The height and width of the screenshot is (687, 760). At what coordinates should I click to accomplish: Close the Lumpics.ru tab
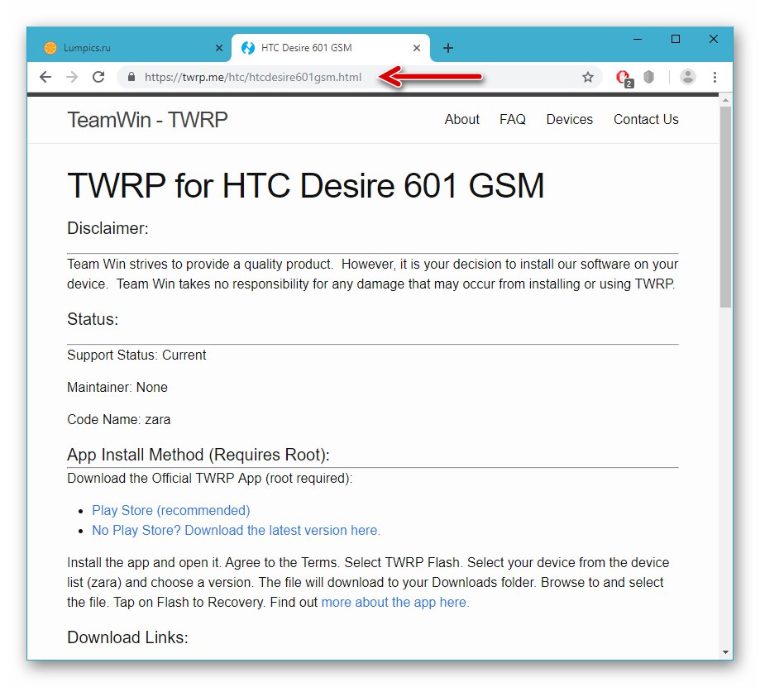click(x=219, y=48)
